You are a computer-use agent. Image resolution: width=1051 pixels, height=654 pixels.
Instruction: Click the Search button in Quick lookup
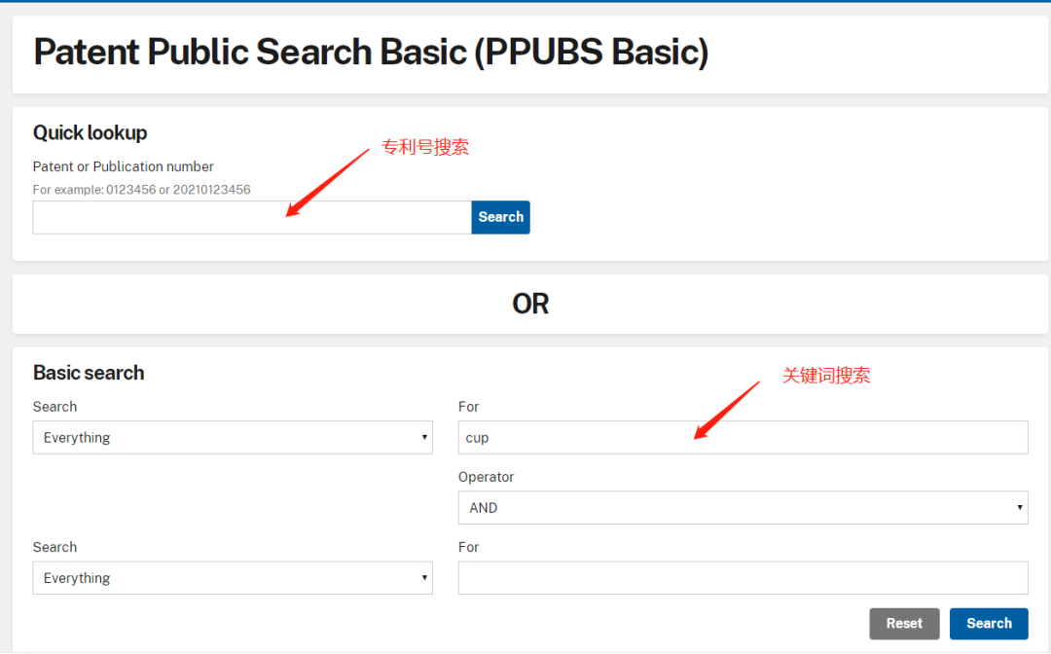[x=501, y=217]
